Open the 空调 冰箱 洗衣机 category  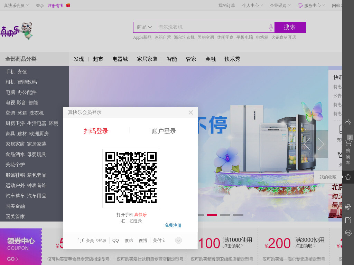[25, 113]
